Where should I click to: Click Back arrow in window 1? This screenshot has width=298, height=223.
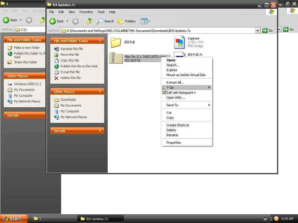pos(6,20)
